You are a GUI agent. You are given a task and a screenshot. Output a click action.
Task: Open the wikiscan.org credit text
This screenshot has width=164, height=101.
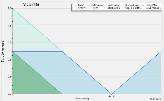pyautogui.click(x=82, y=99)
